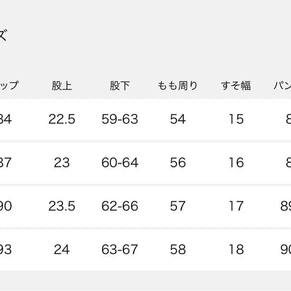Click the 股下 column header
Viewport: 291px width, 291px height.
pyautogui.click(x=120, y=86)
